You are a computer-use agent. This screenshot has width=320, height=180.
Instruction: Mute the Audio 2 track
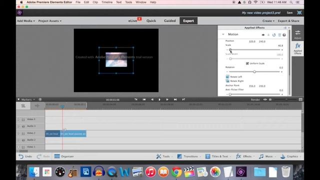coord(23,140)
